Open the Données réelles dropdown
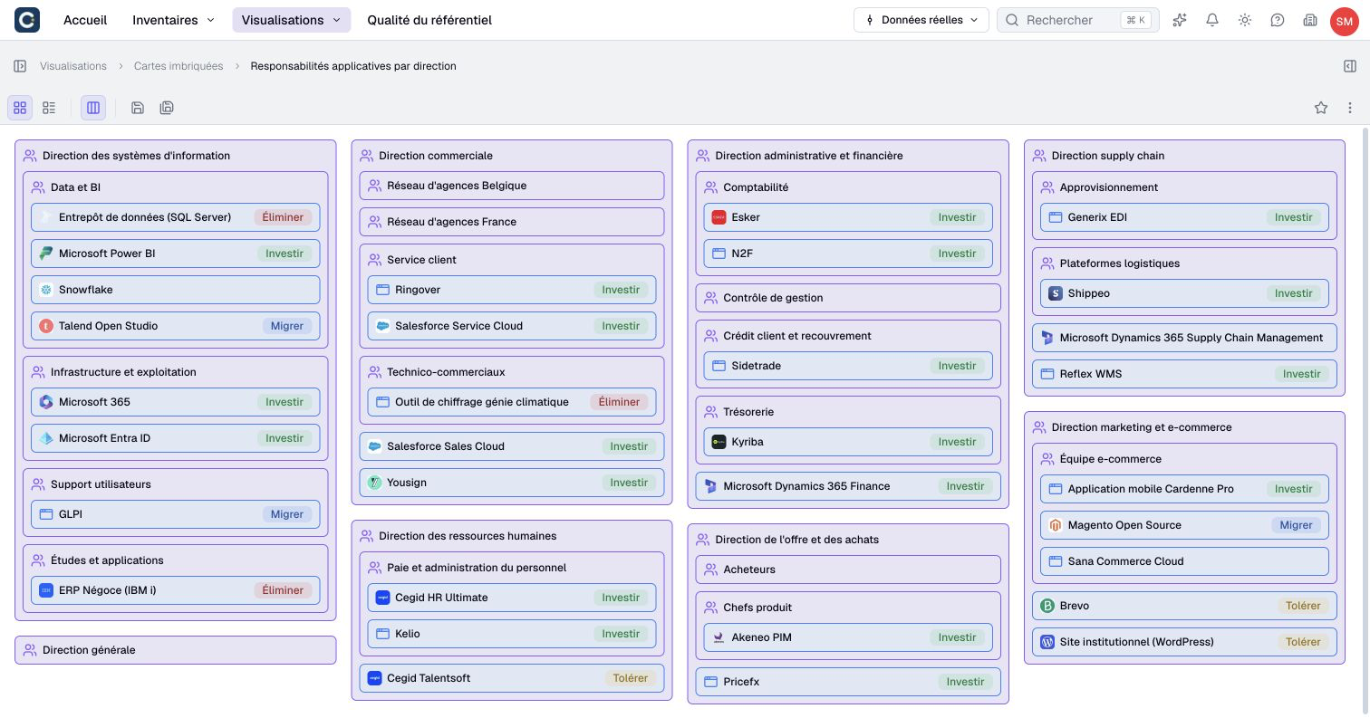The width and height of the screenshot is (1370, 718). (921, 20)
